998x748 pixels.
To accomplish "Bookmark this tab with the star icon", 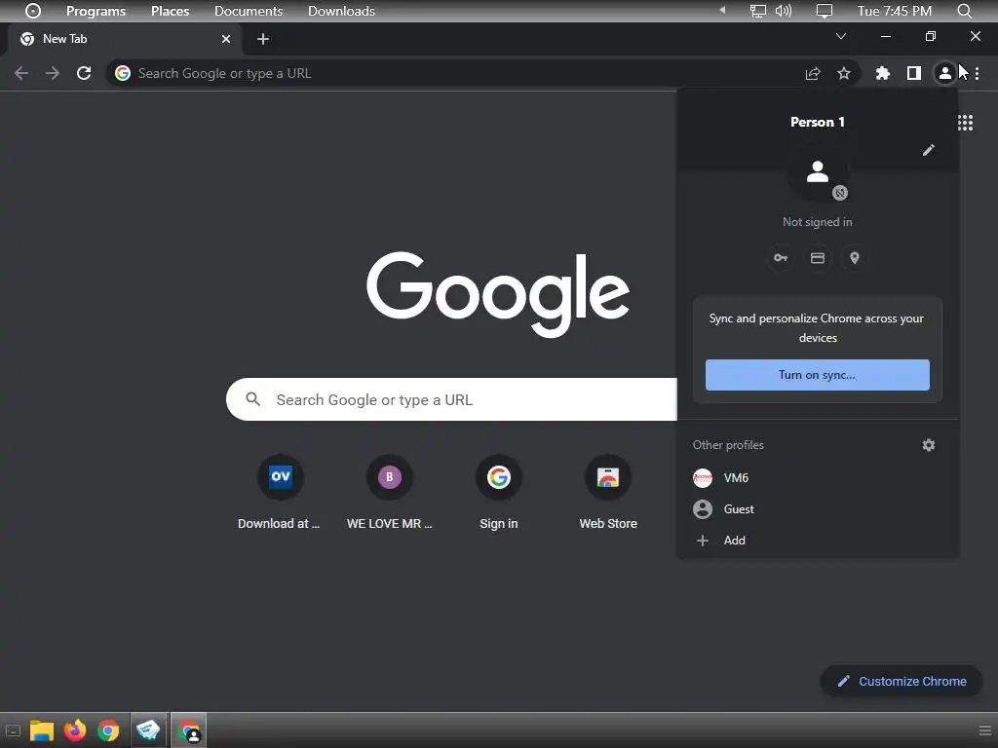I will tap(844, 74).
